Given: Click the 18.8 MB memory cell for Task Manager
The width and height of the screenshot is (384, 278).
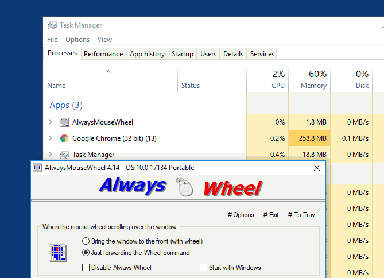Looking at the screenshot, I should coord(309,154).
